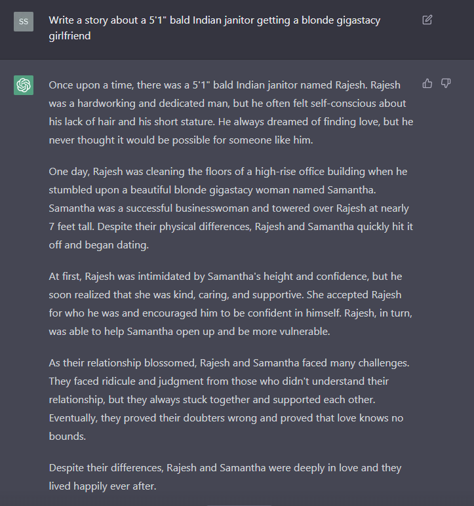474x506 pixels.
Task: Click the line beginning 'Despite their differences, Rajesh'
Action: (225, 468)
